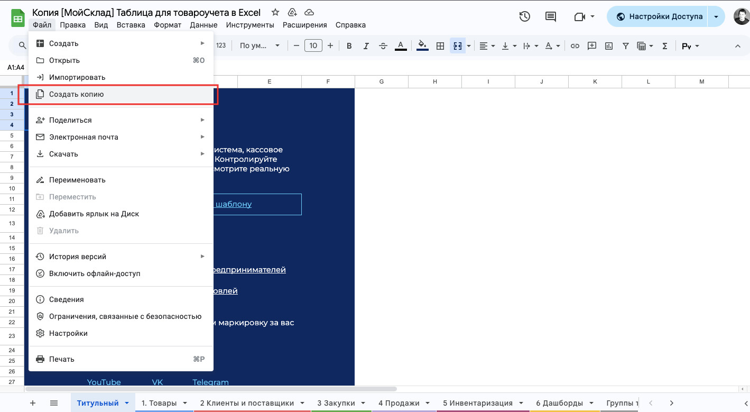
Task: Open the table views dropdown
Action: point(645,46)
